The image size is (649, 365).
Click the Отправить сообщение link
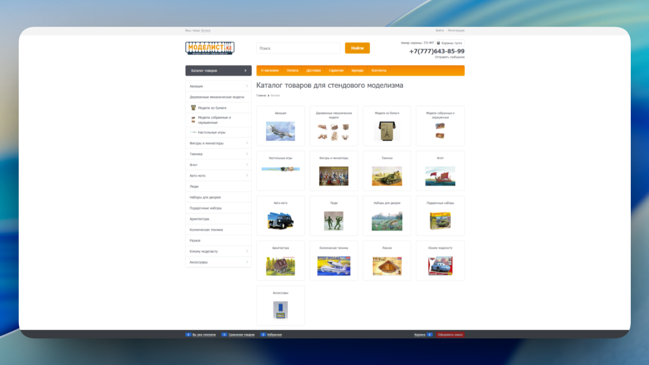pos(449,57)
